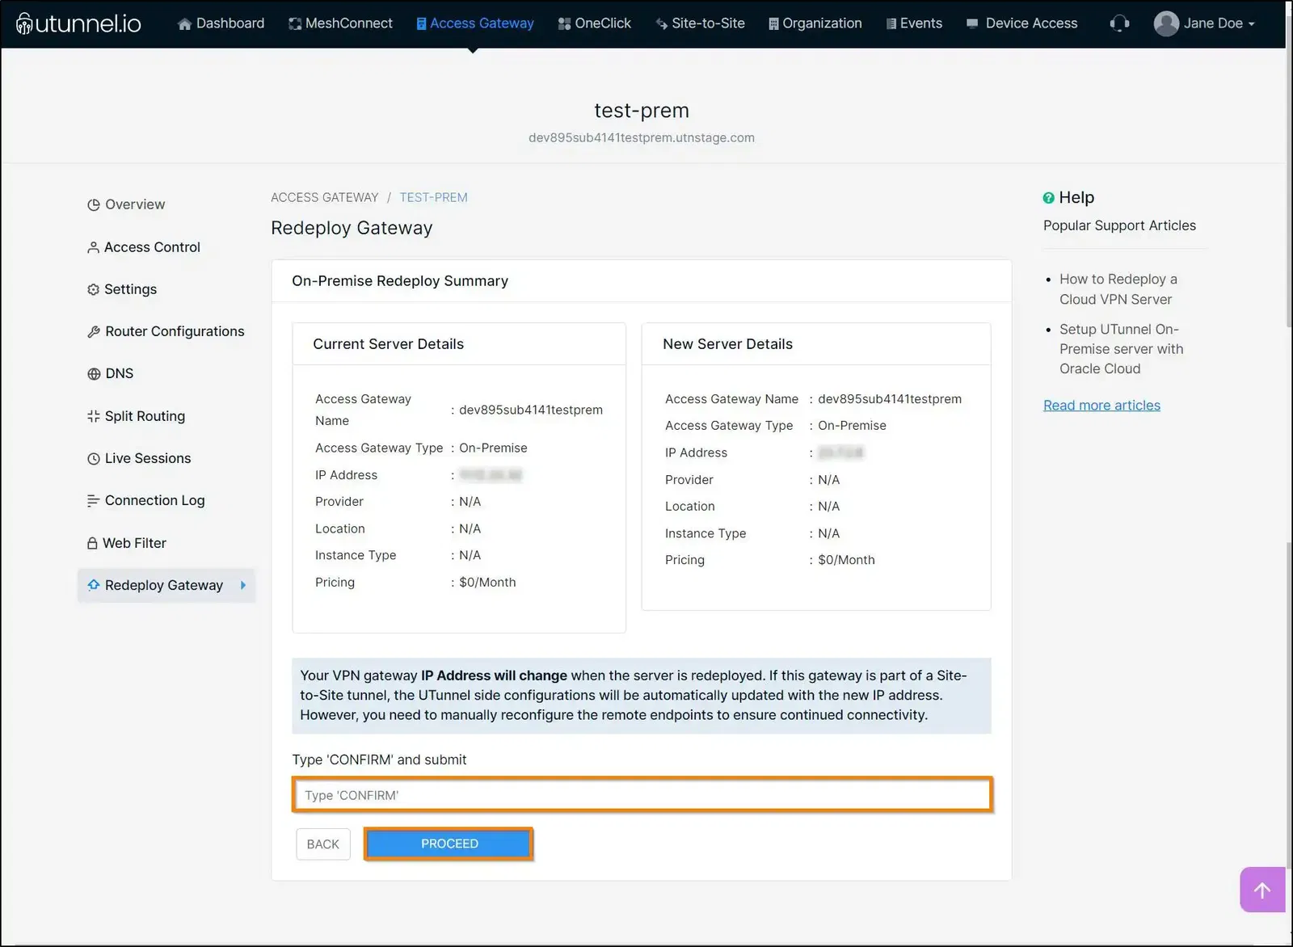The height and width of the screenshot is (947, 1293).
Task: Click the 'IP Address will change' warning text
Action: (494, 676)
